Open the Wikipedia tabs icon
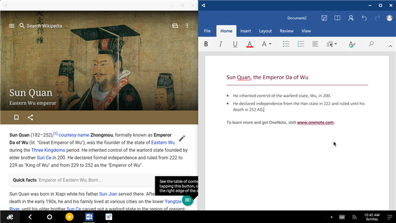396x223 pixels. point(175,26)
